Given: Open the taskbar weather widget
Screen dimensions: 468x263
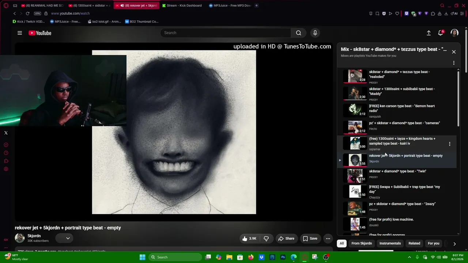Looking at the screenshot, I should 16,257.
